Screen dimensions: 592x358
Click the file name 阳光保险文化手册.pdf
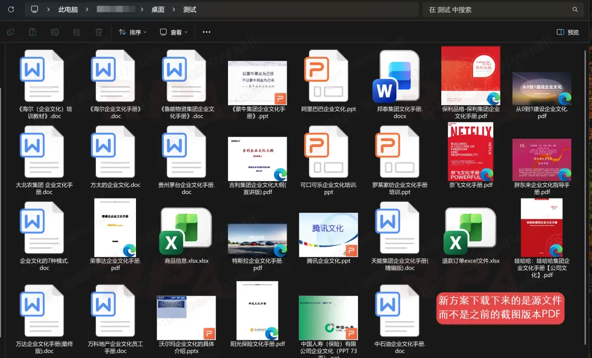pyautogui.click(x=258, y=344)
